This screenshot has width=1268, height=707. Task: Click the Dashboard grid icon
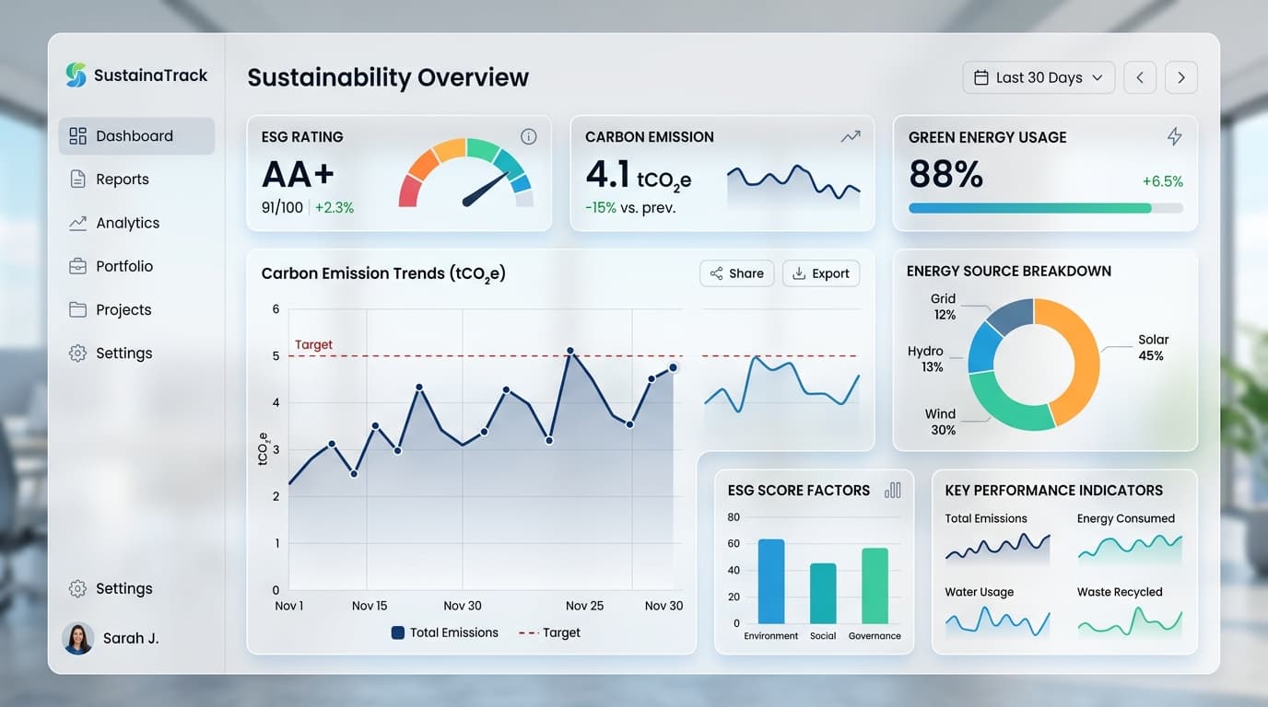[77, 136]
